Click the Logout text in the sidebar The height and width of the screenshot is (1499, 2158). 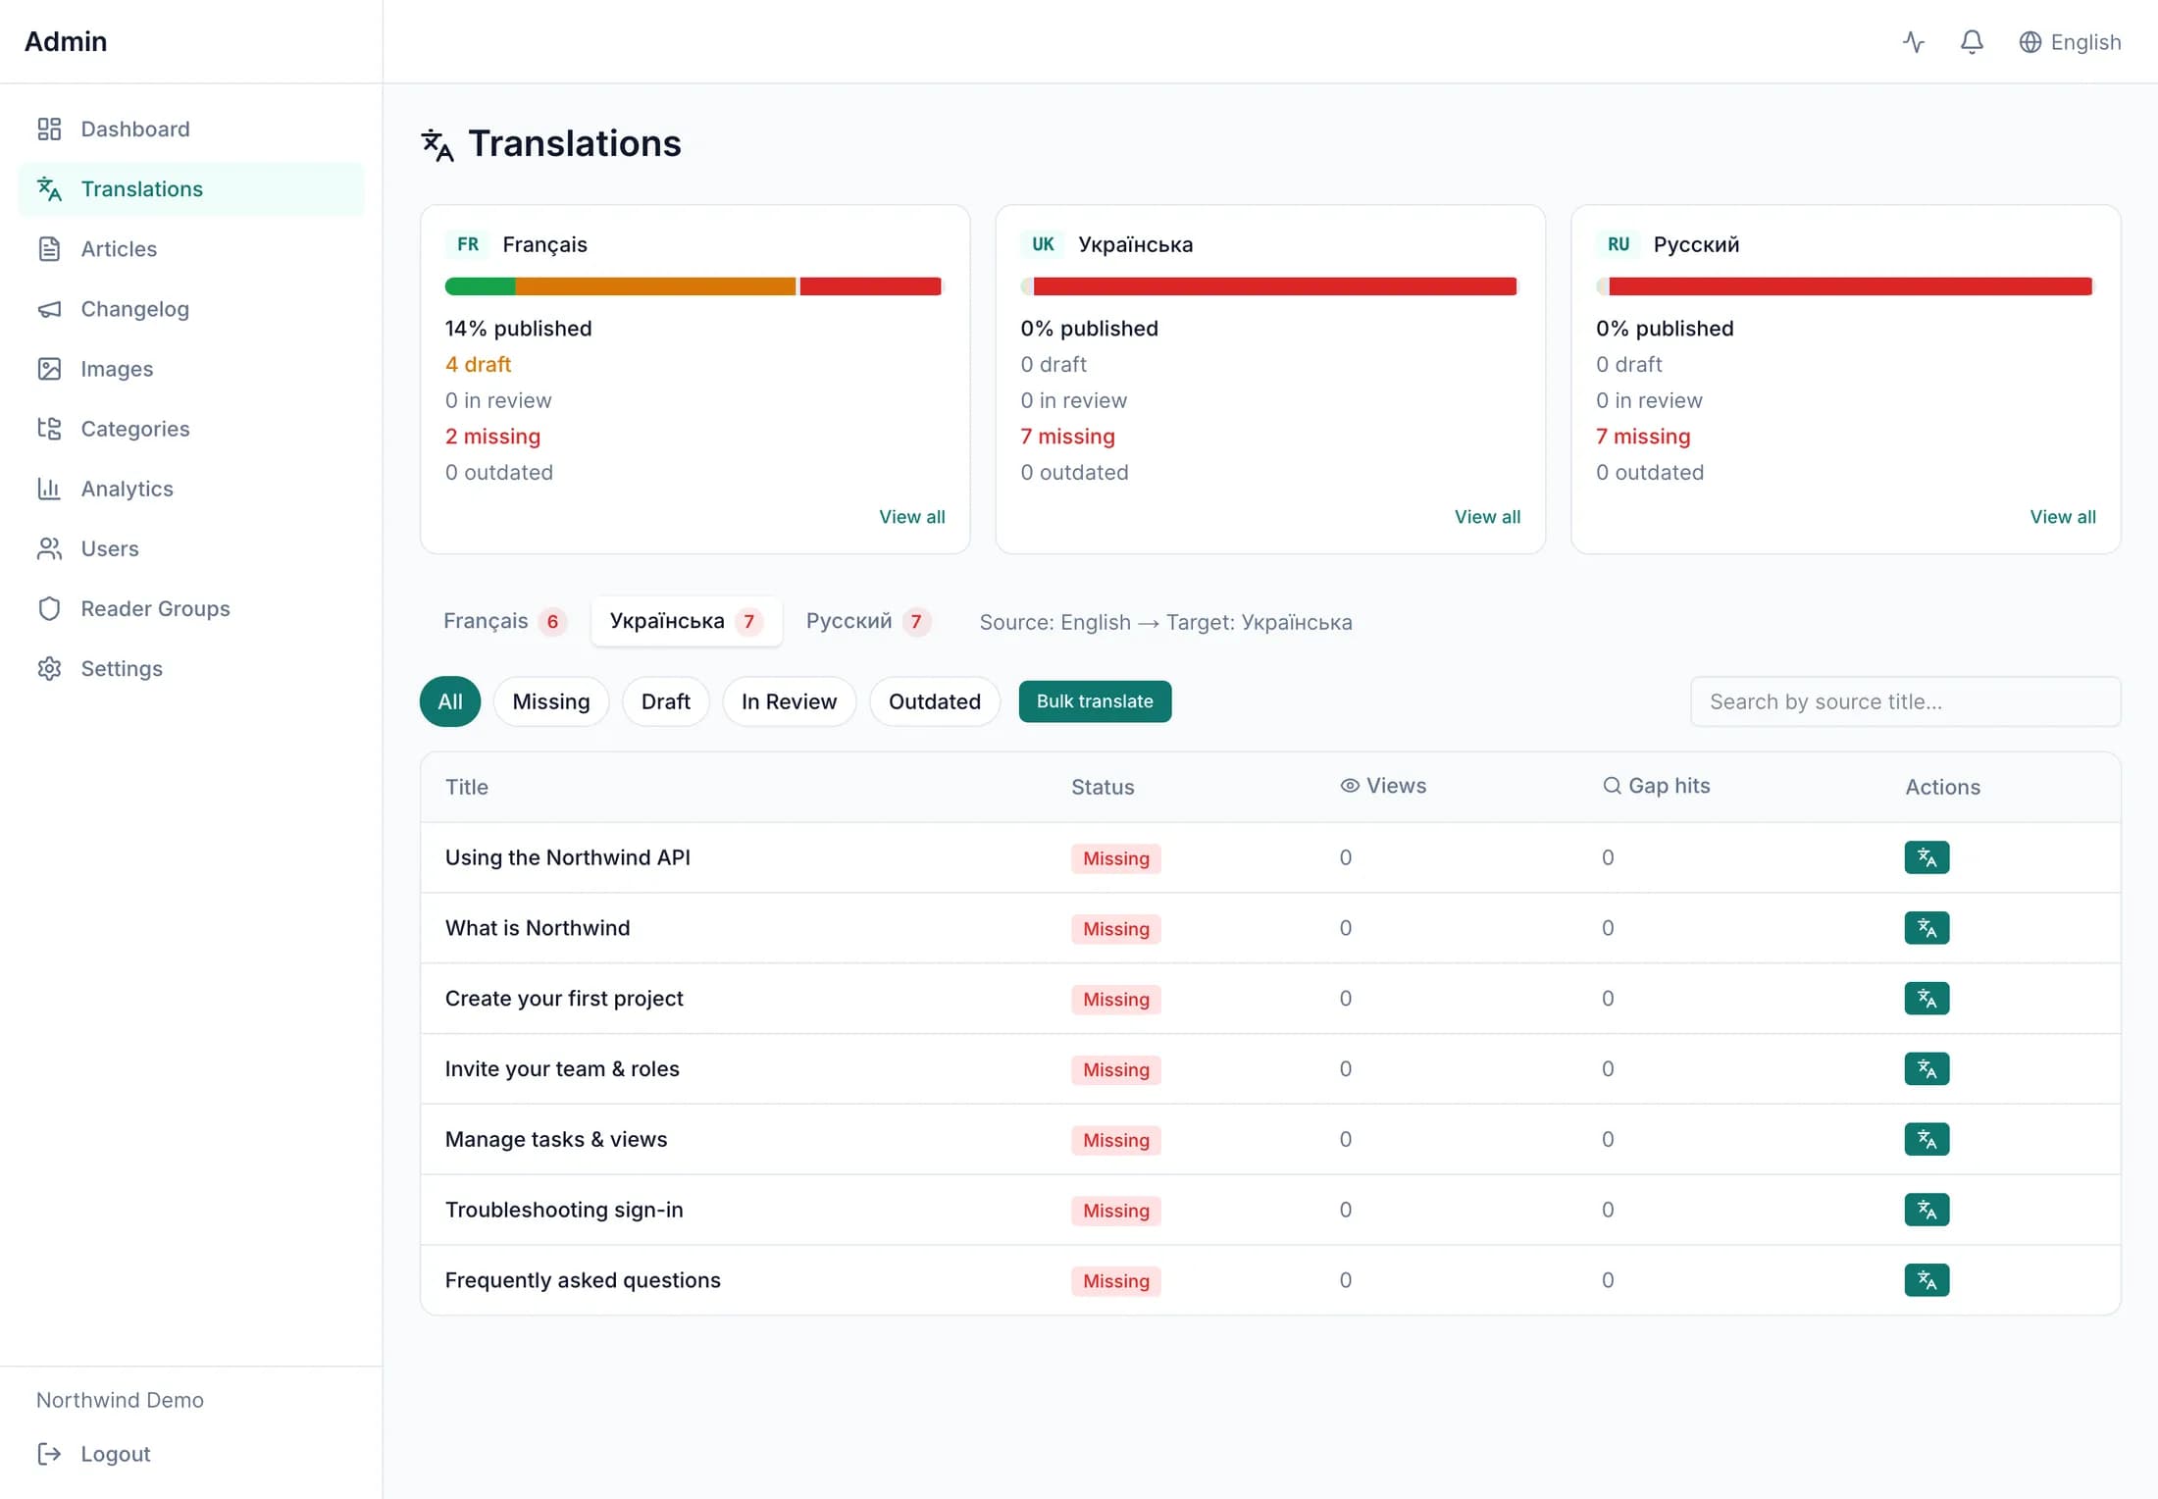pos(116,1454)
